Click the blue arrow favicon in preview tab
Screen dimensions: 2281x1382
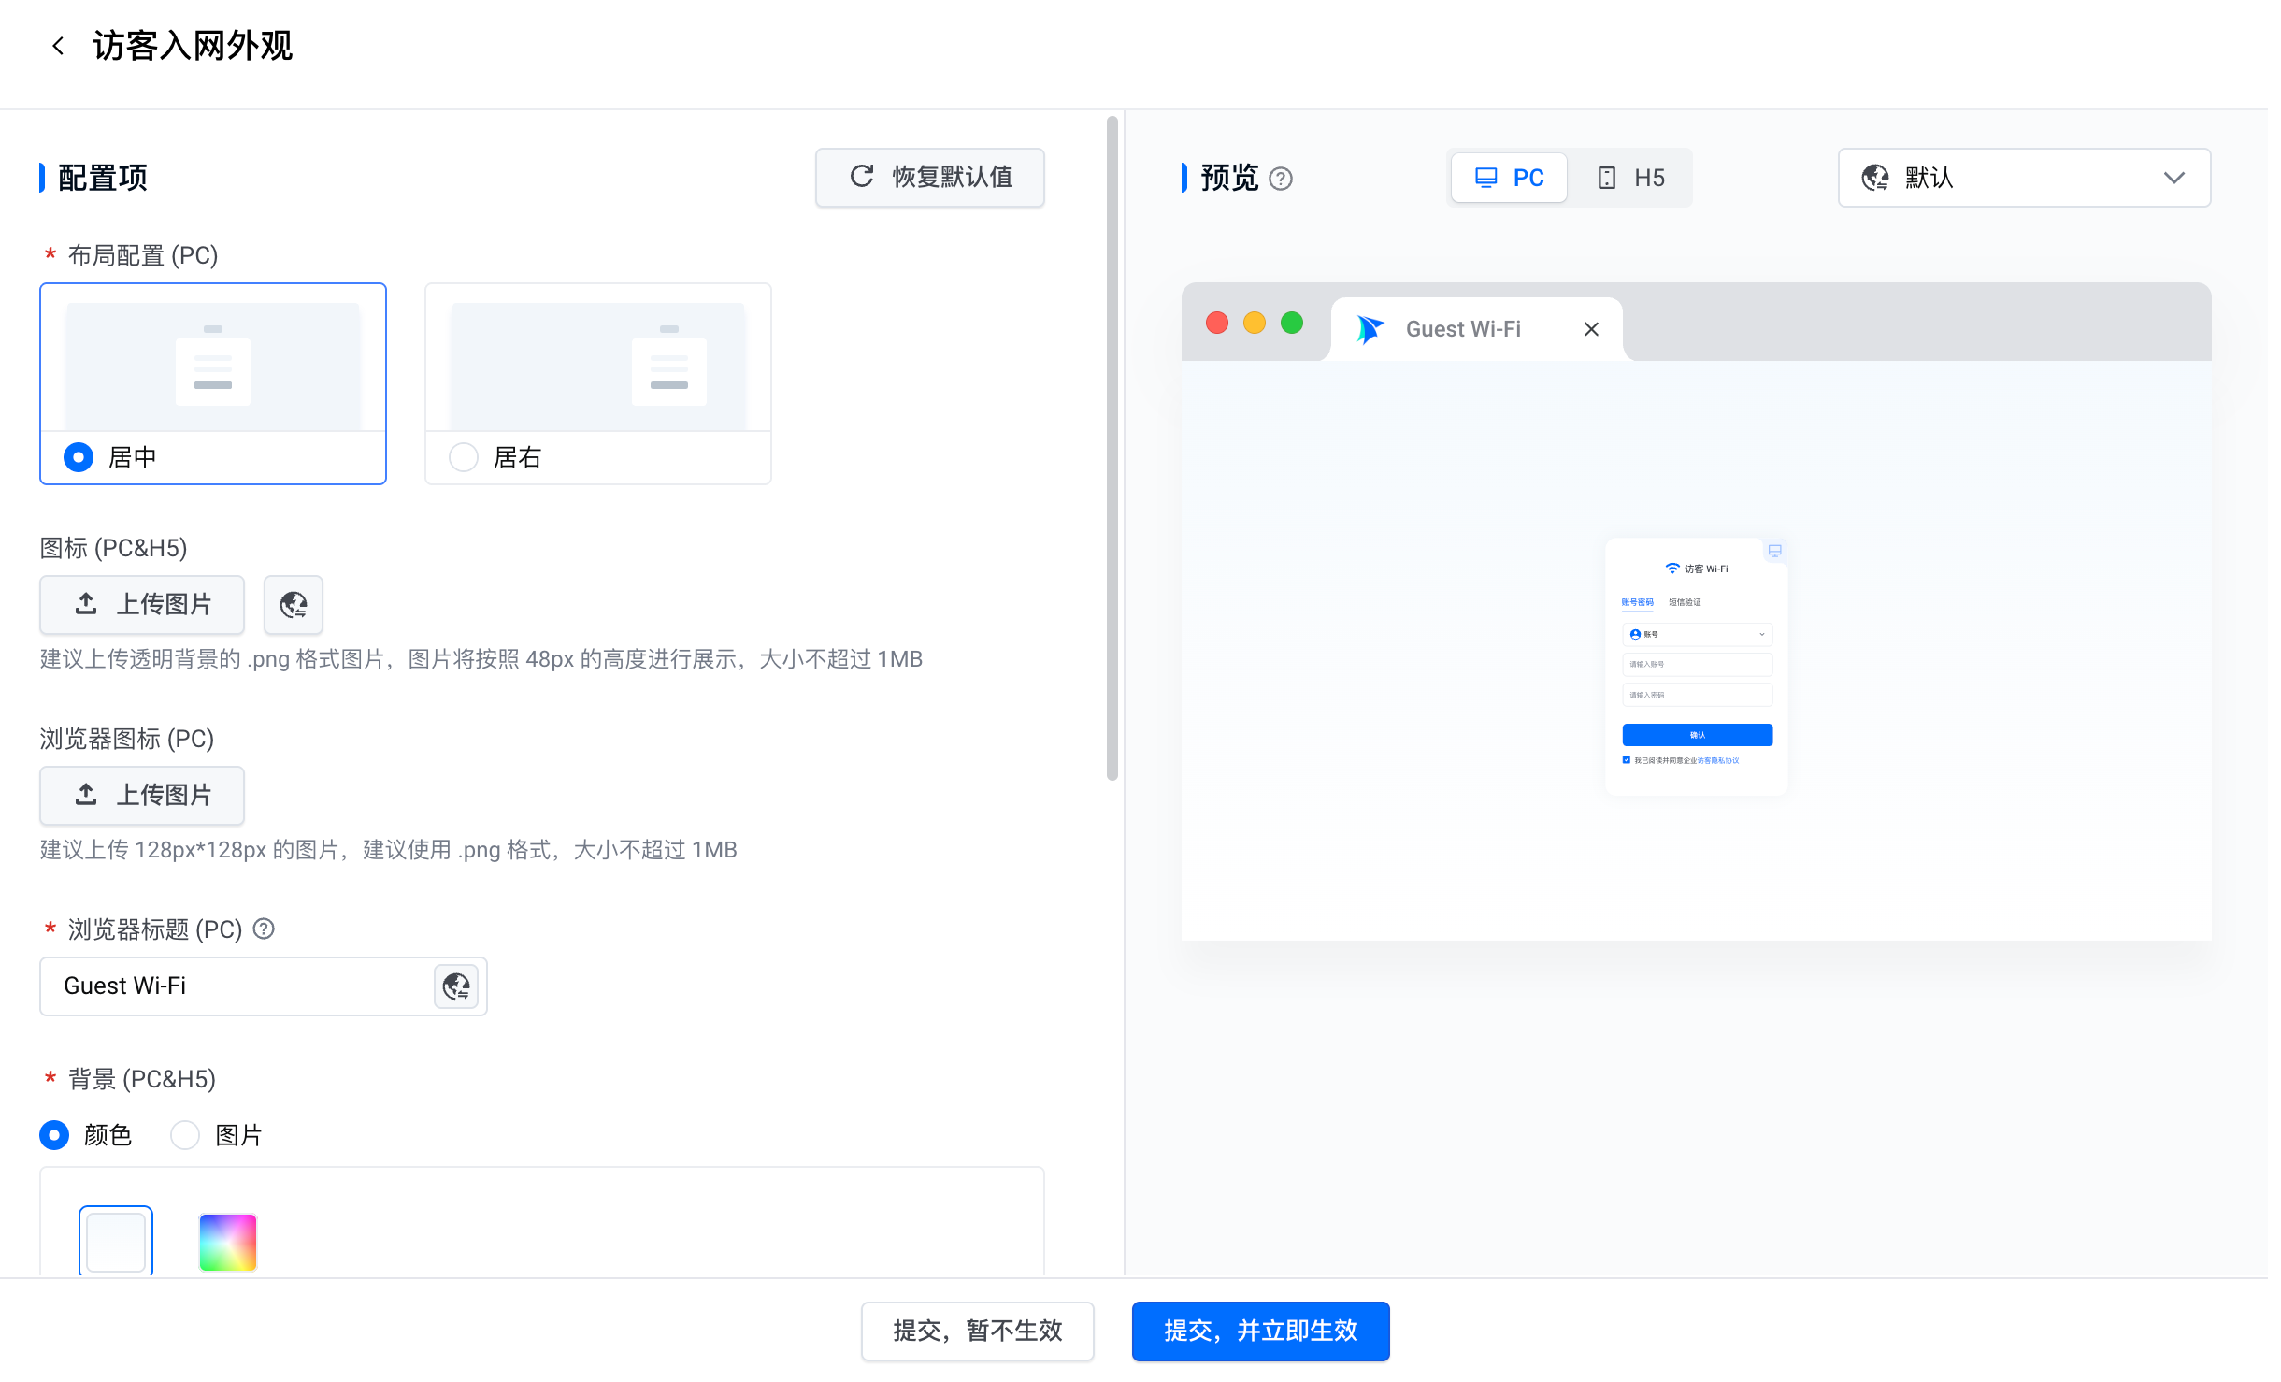coord(1370,329)
